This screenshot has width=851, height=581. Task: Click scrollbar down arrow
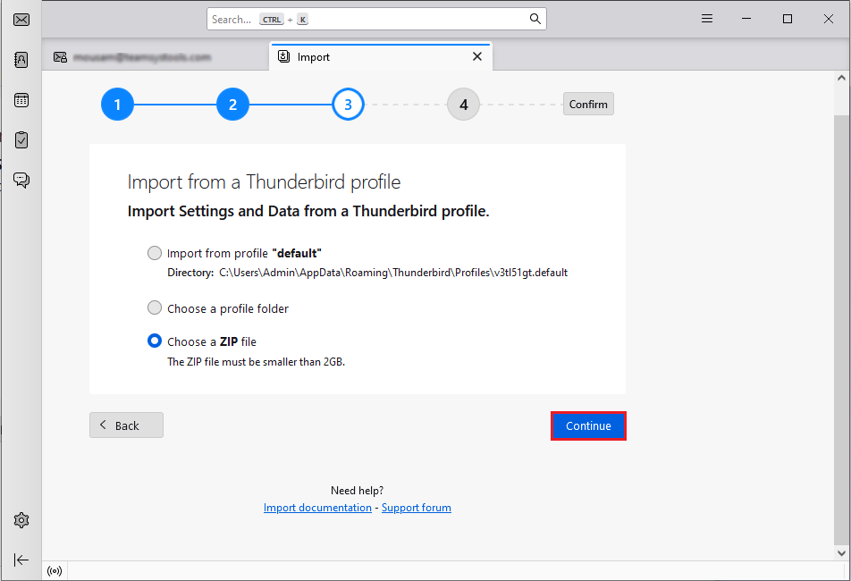[x=841, y=553]
